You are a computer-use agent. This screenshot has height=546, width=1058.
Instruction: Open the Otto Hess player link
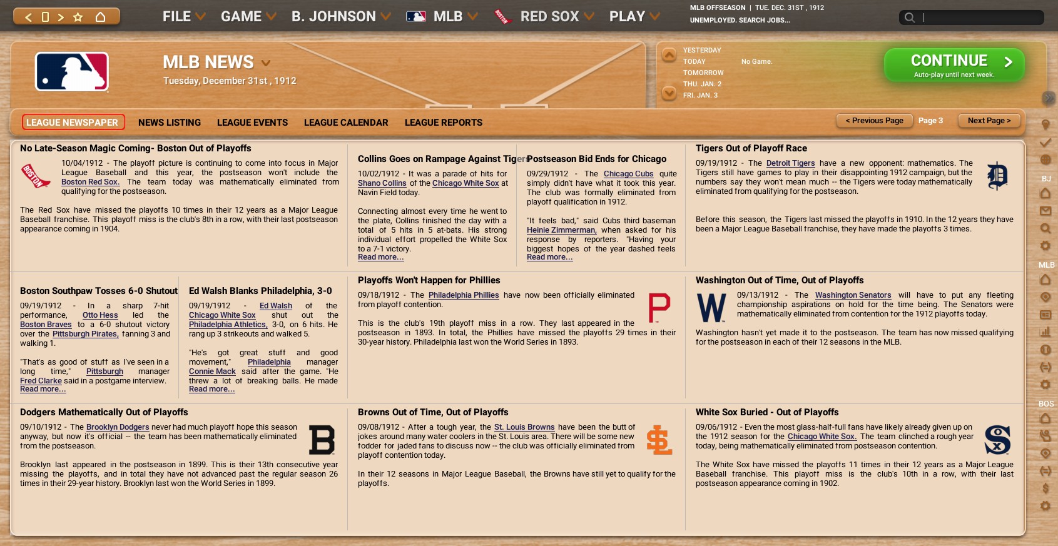[100, 315]
